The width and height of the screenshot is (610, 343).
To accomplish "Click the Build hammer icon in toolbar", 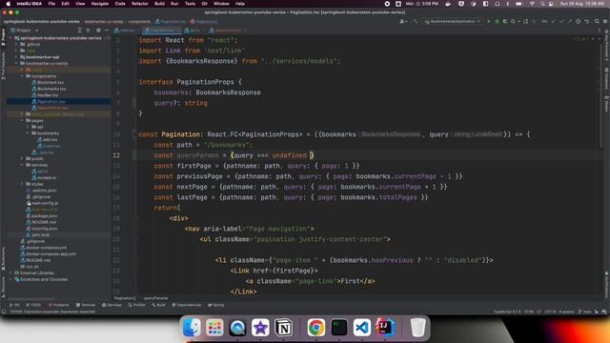I will [416, 21].
